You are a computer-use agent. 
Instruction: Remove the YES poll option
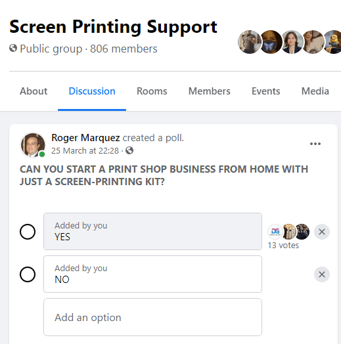pos(322,232)
